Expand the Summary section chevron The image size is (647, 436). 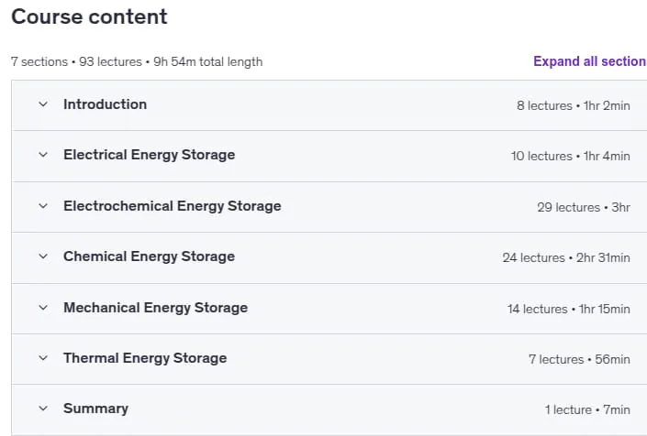pyautogui.click(x=43, y=409)
